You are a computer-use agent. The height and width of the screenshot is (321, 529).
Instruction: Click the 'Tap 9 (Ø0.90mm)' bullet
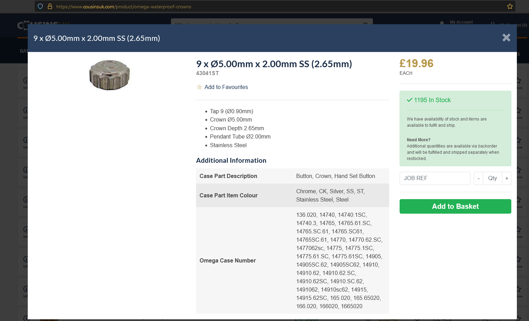pyautogui.click(x=231, y=111)
